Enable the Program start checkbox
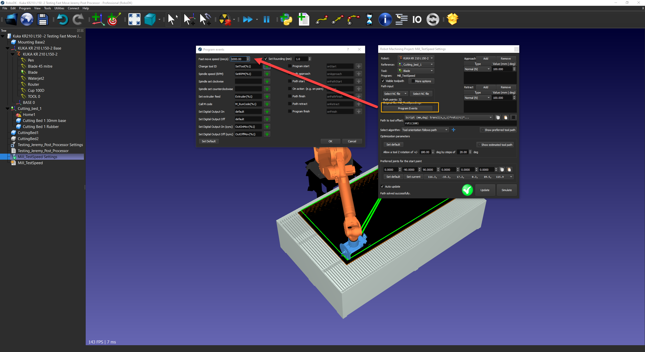Viewport: 645px width, 352px height. (290, 66)
